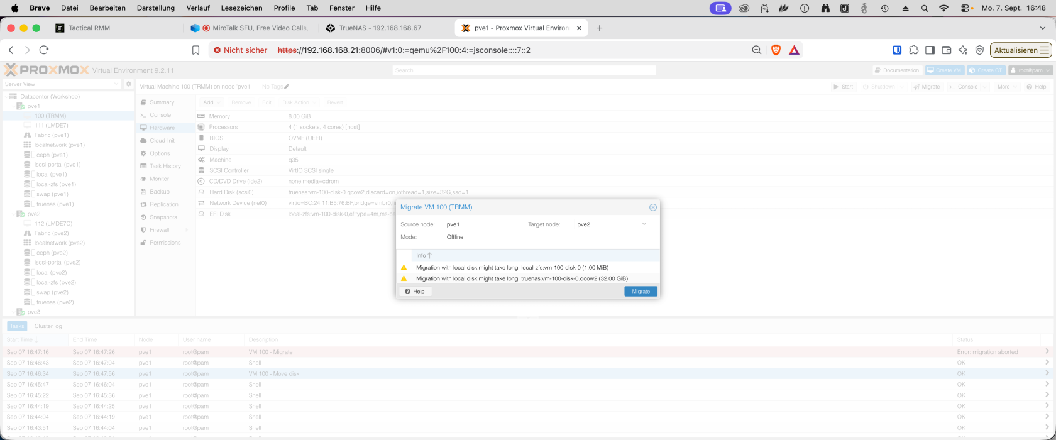
Task: Open the Snapshots section
Action: click(163, 217)
